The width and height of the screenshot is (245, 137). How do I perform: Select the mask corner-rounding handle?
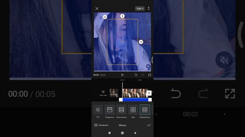(105, 17)
